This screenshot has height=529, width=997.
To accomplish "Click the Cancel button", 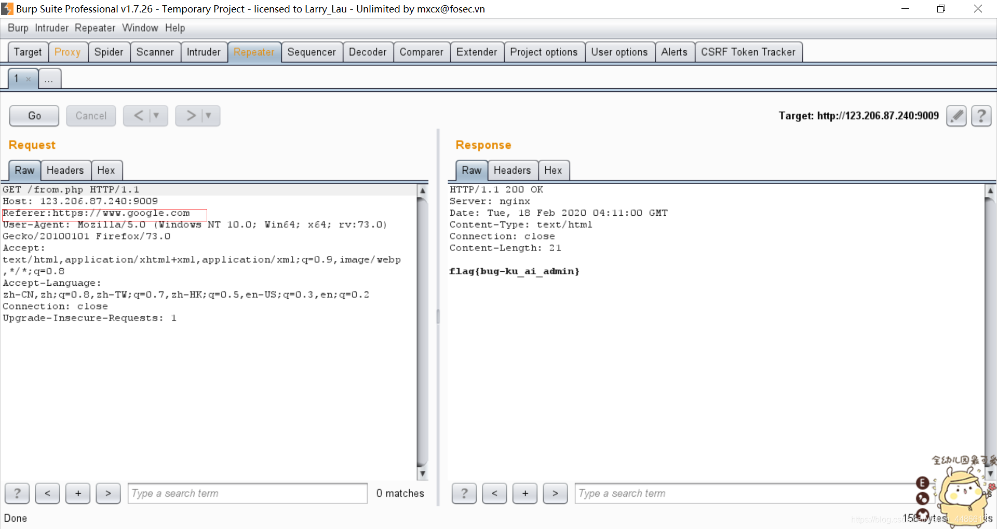I will pyautogui.click(x=91, y=116).
